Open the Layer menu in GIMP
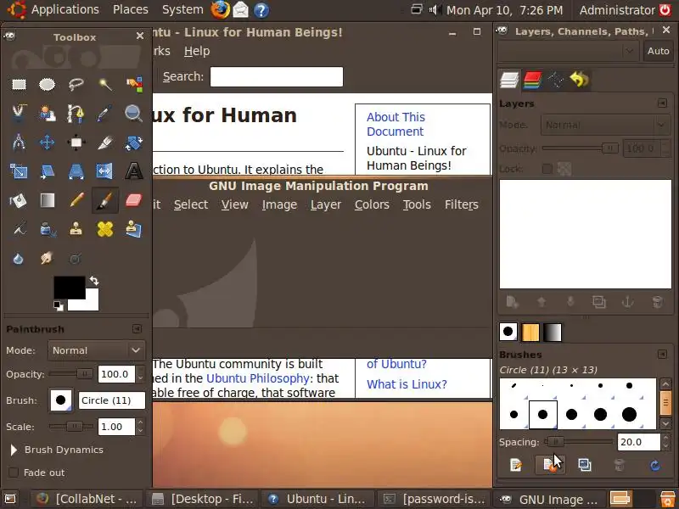679x509 pixels. click(x=326, y=204)
